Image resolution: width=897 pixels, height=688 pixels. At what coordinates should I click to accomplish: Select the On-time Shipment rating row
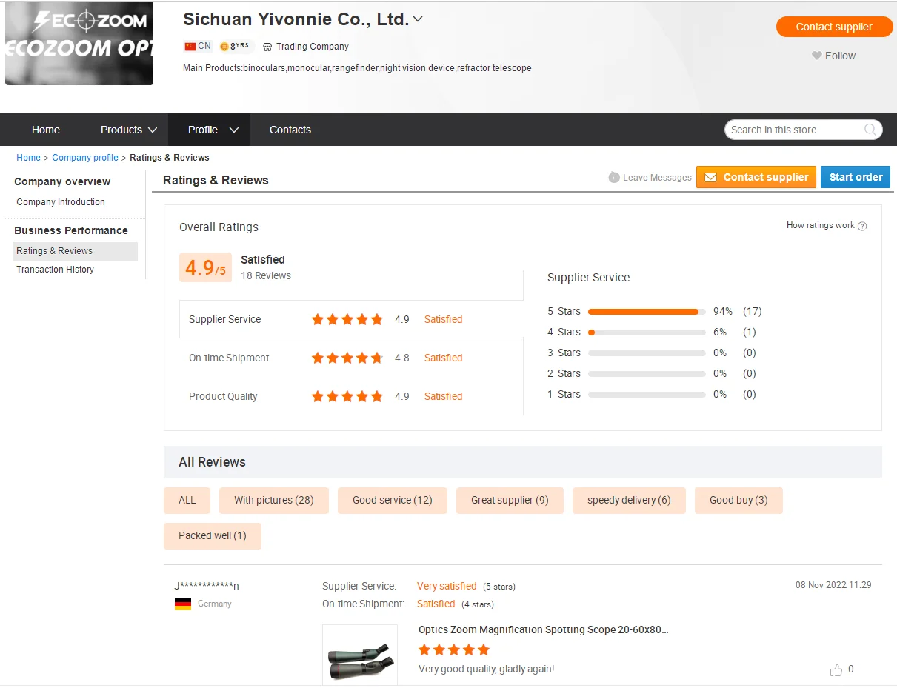tap(351, 358)
